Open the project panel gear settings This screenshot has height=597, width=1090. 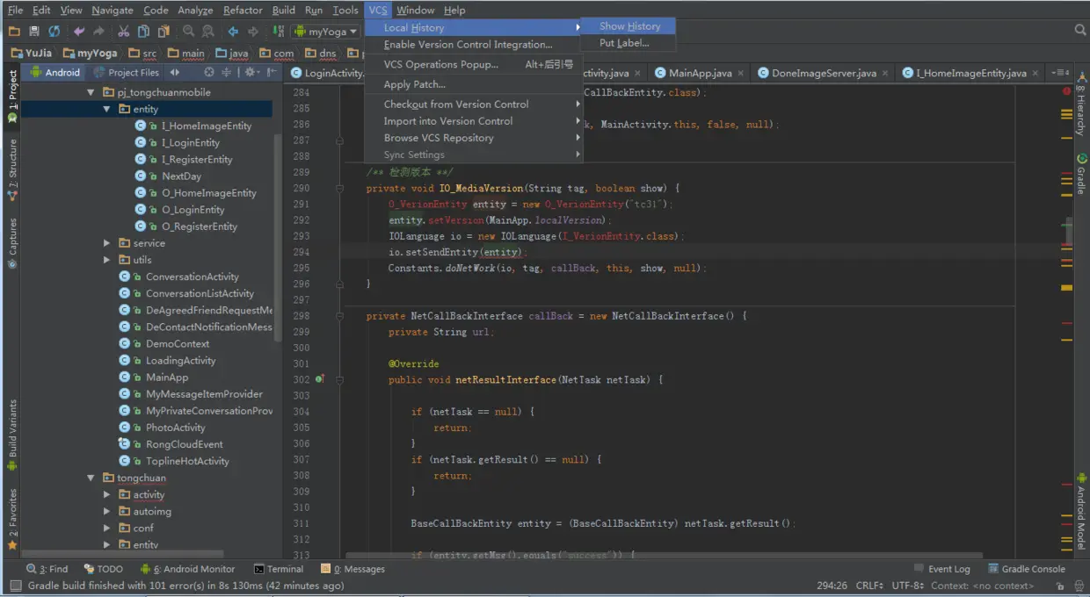(250, 72)
